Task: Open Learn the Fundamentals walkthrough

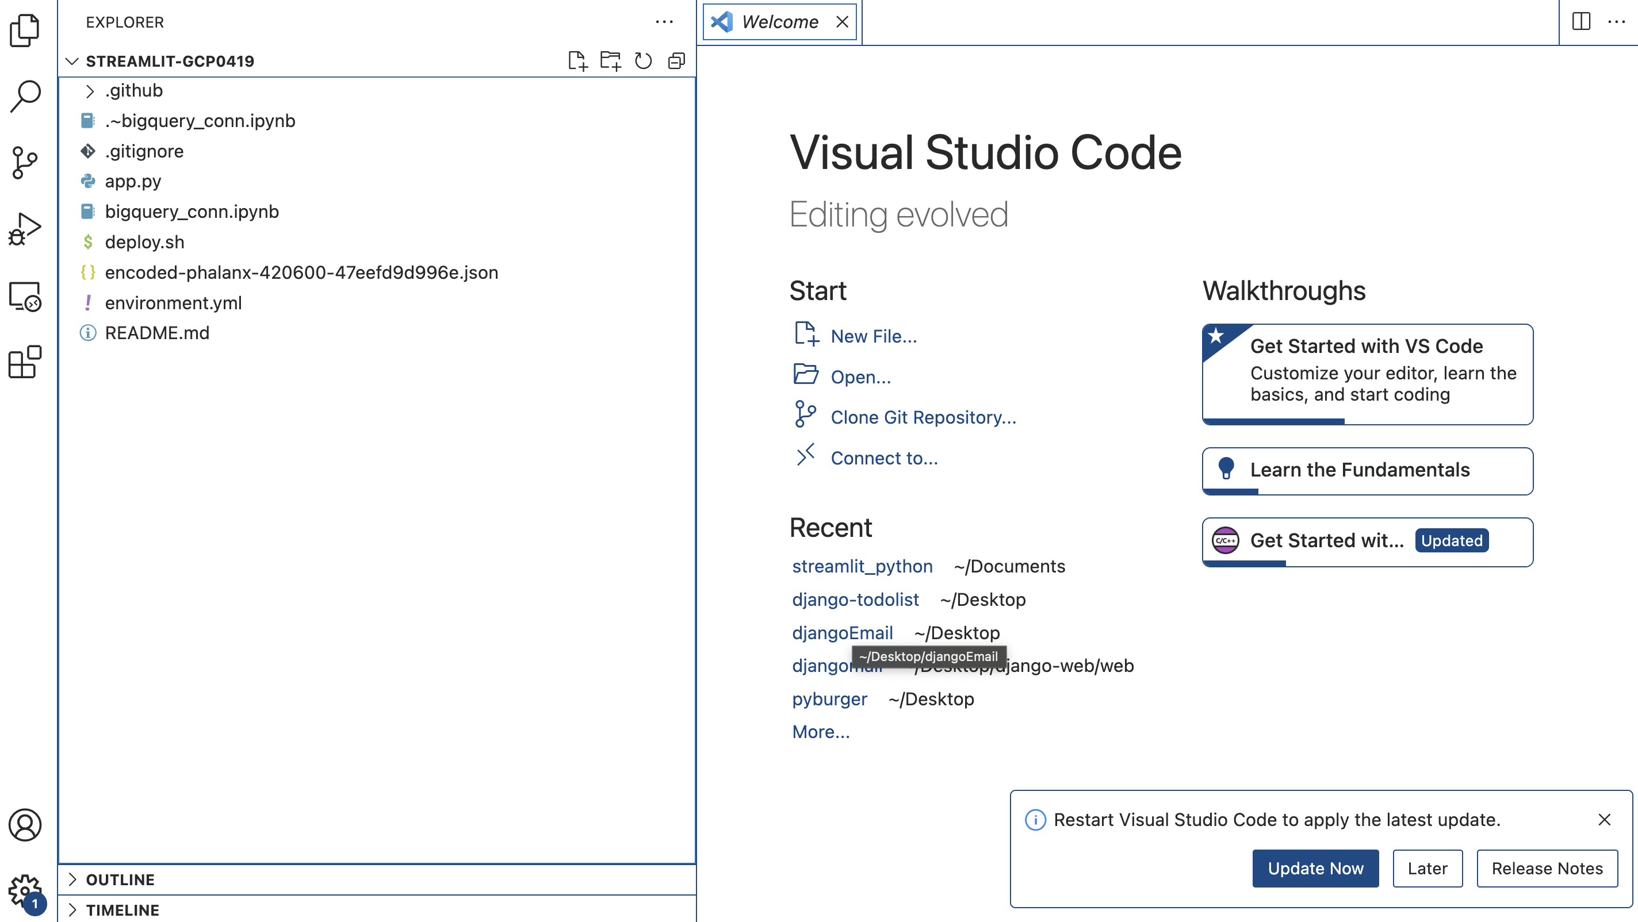Action: [1367, 471]
